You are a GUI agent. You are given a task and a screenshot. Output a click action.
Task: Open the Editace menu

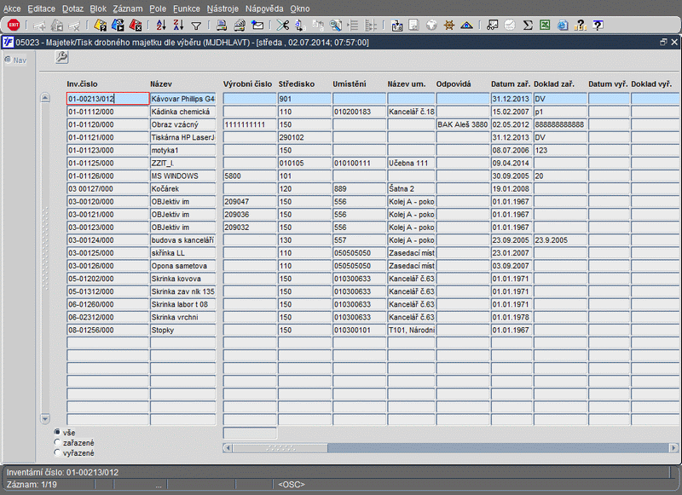click(41, 9)
